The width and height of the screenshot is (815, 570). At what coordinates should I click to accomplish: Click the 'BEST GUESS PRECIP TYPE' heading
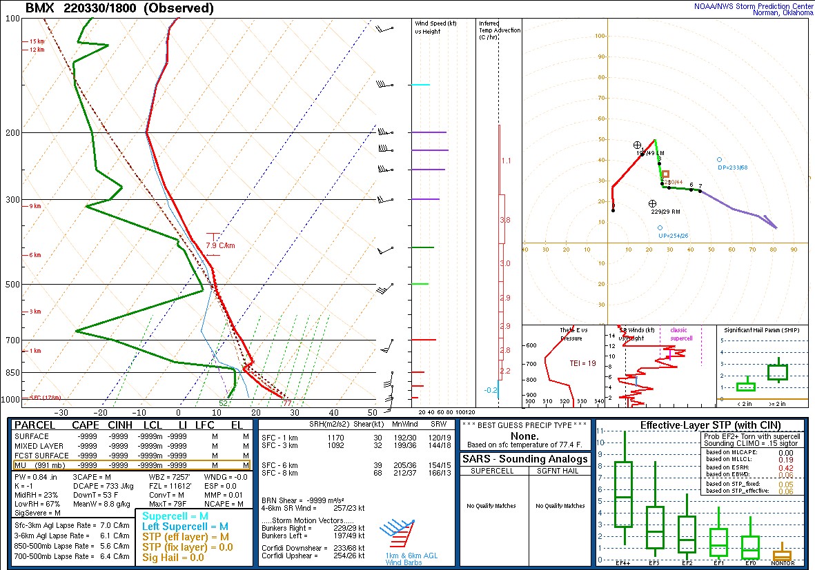pos(524,425)
